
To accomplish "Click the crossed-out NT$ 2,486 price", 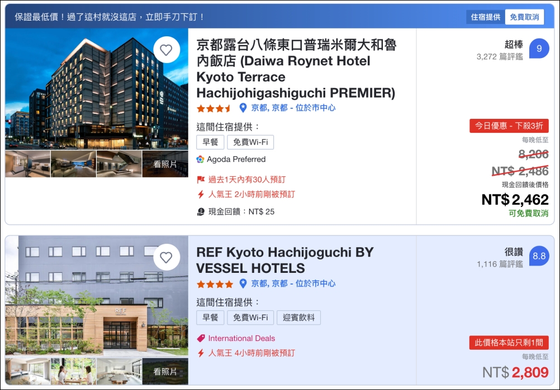I will tap(520, 171).
